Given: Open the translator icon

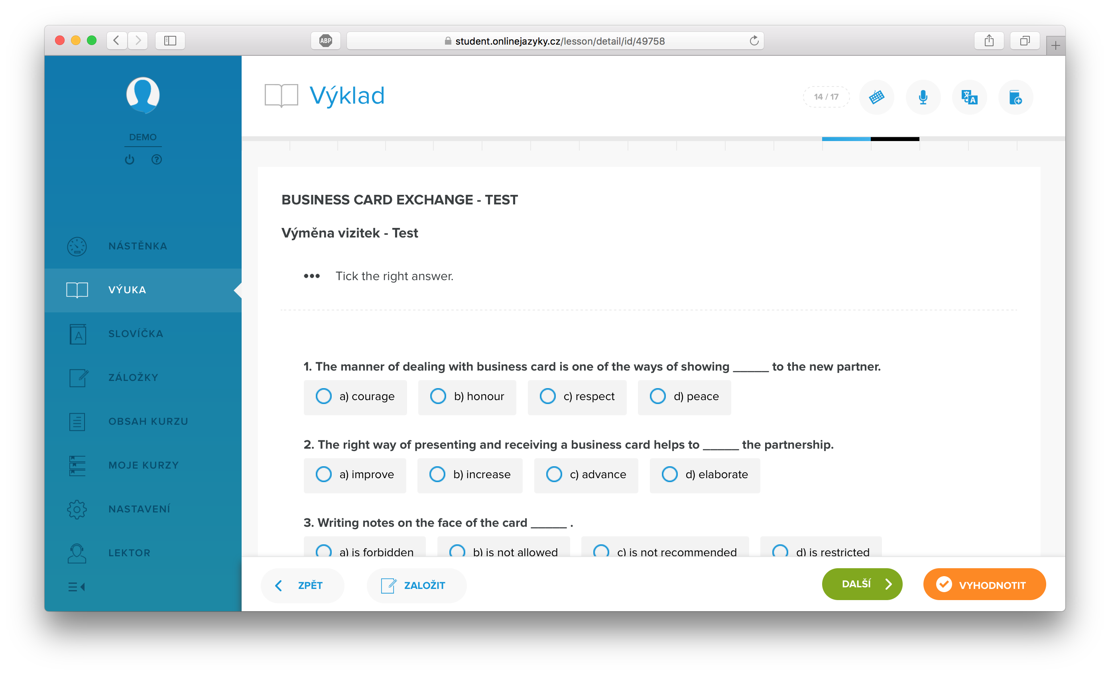Looking at the screenshot, I should (x=969, y=97).
